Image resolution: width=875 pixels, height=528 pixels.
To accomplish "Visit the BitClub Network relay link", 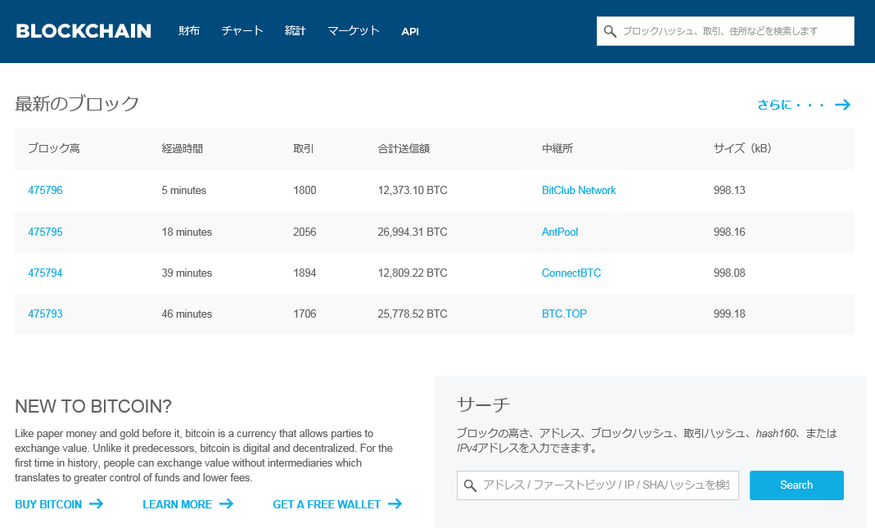I will click(579, 191).
